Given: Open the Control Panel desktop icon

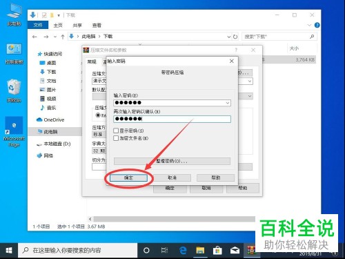Looking at the screenshot, I should [x=14, y=54].
